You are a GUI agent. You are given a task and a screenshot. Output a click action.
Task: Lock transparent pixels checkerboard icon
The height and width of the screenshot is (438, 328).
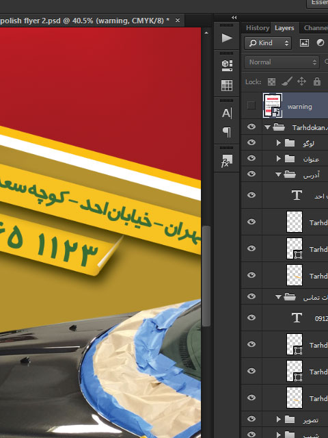271,81
